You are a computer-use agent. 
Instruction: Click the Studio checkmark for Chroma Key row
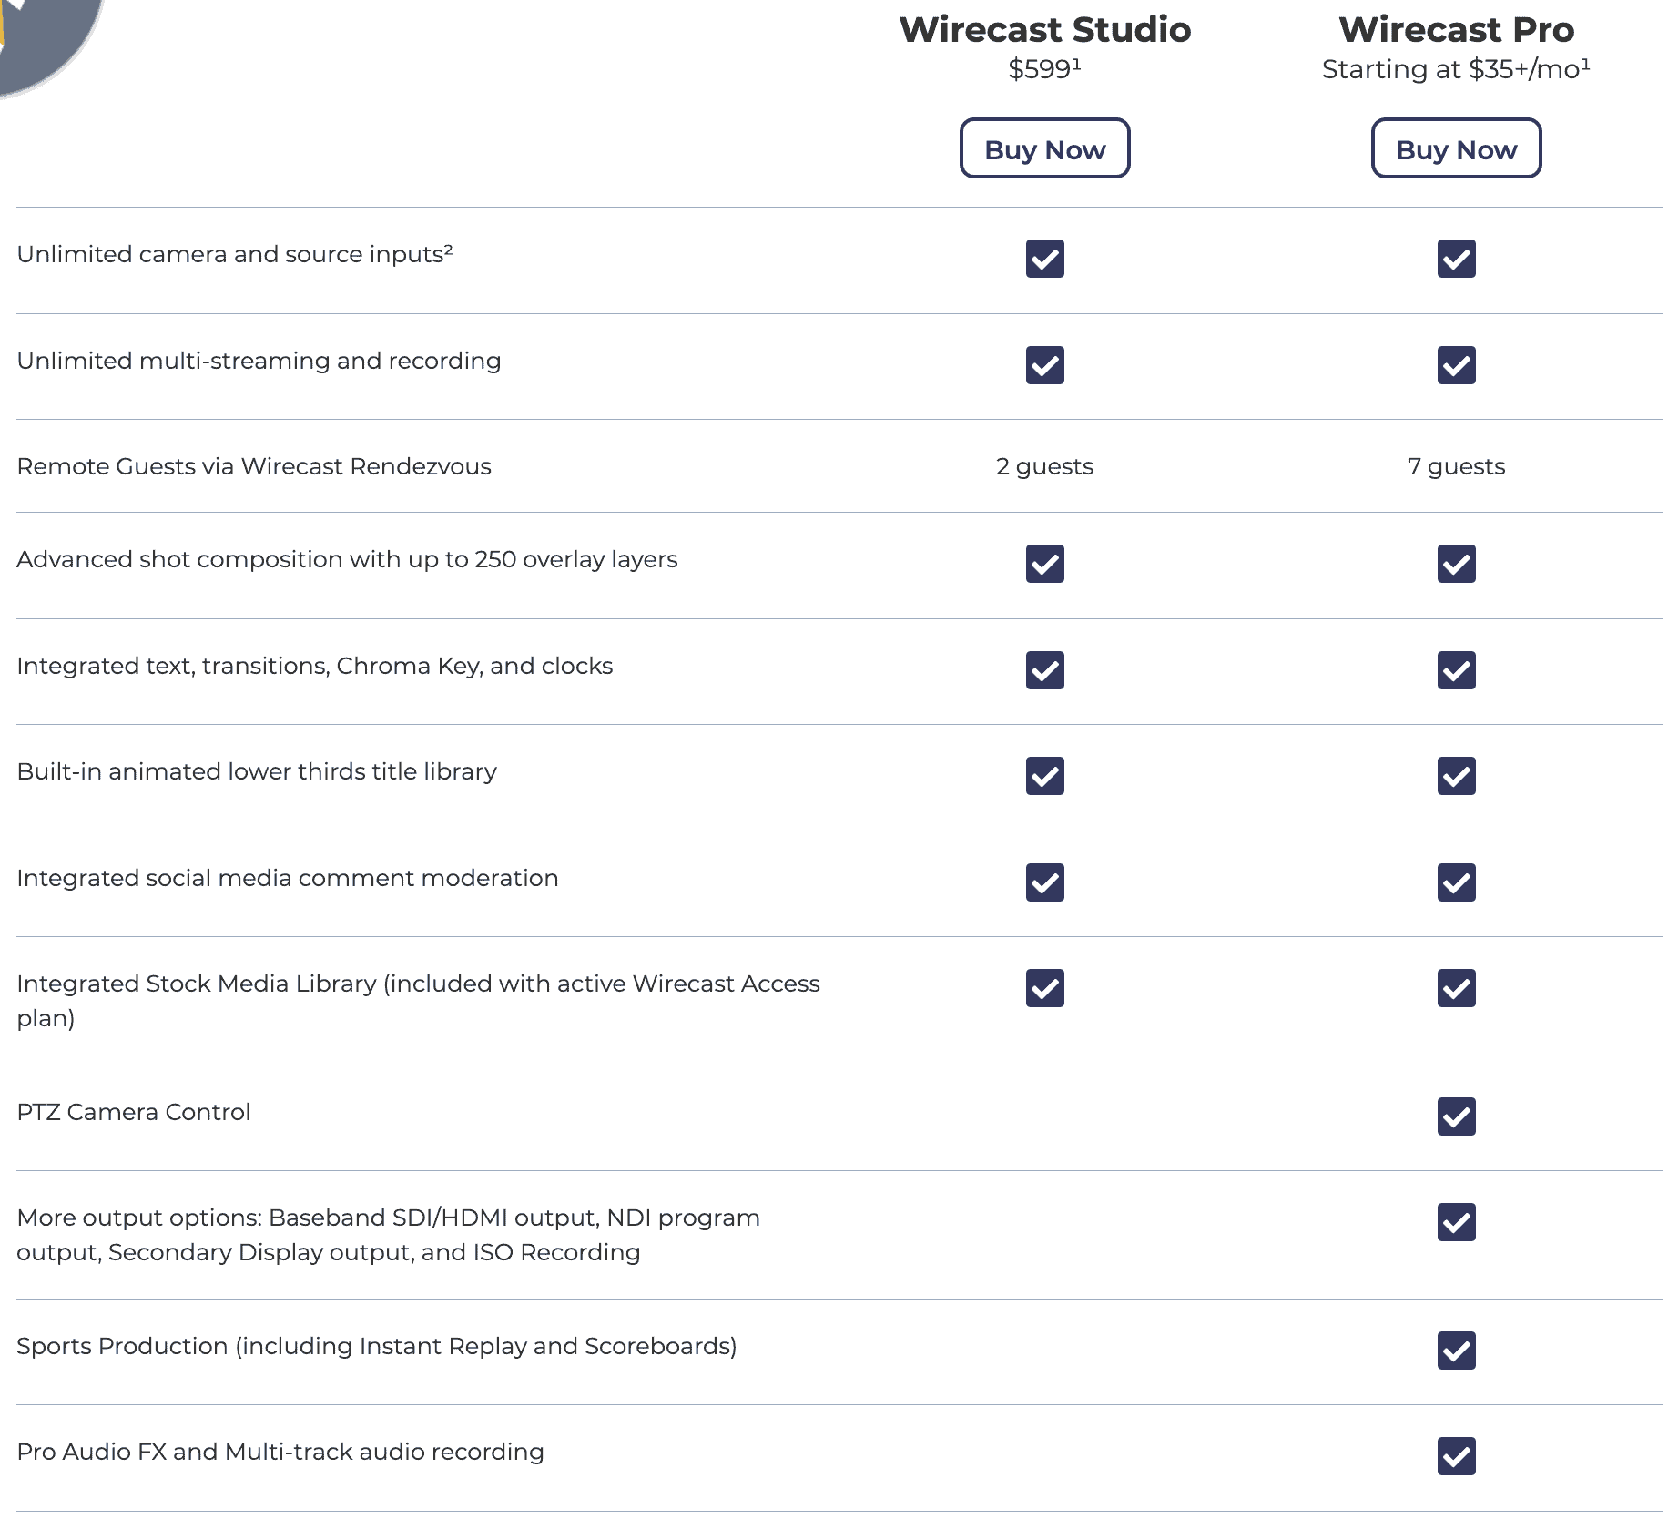(x=1044, y=671)
